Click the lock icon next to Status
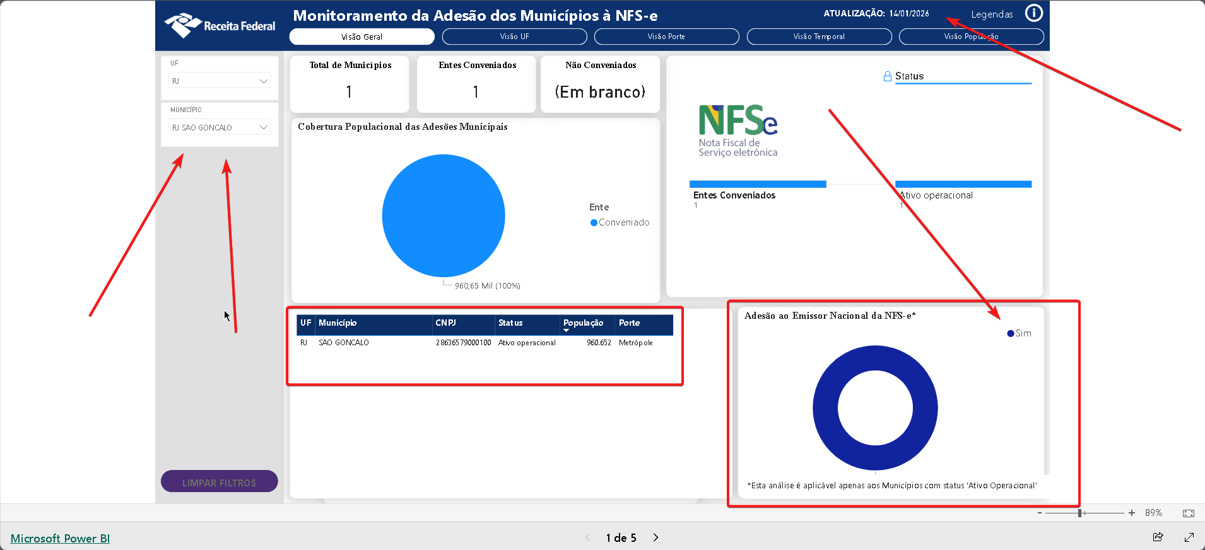Image resolution: width=1205 pixels, height=550 pixels. click(887, 76)
